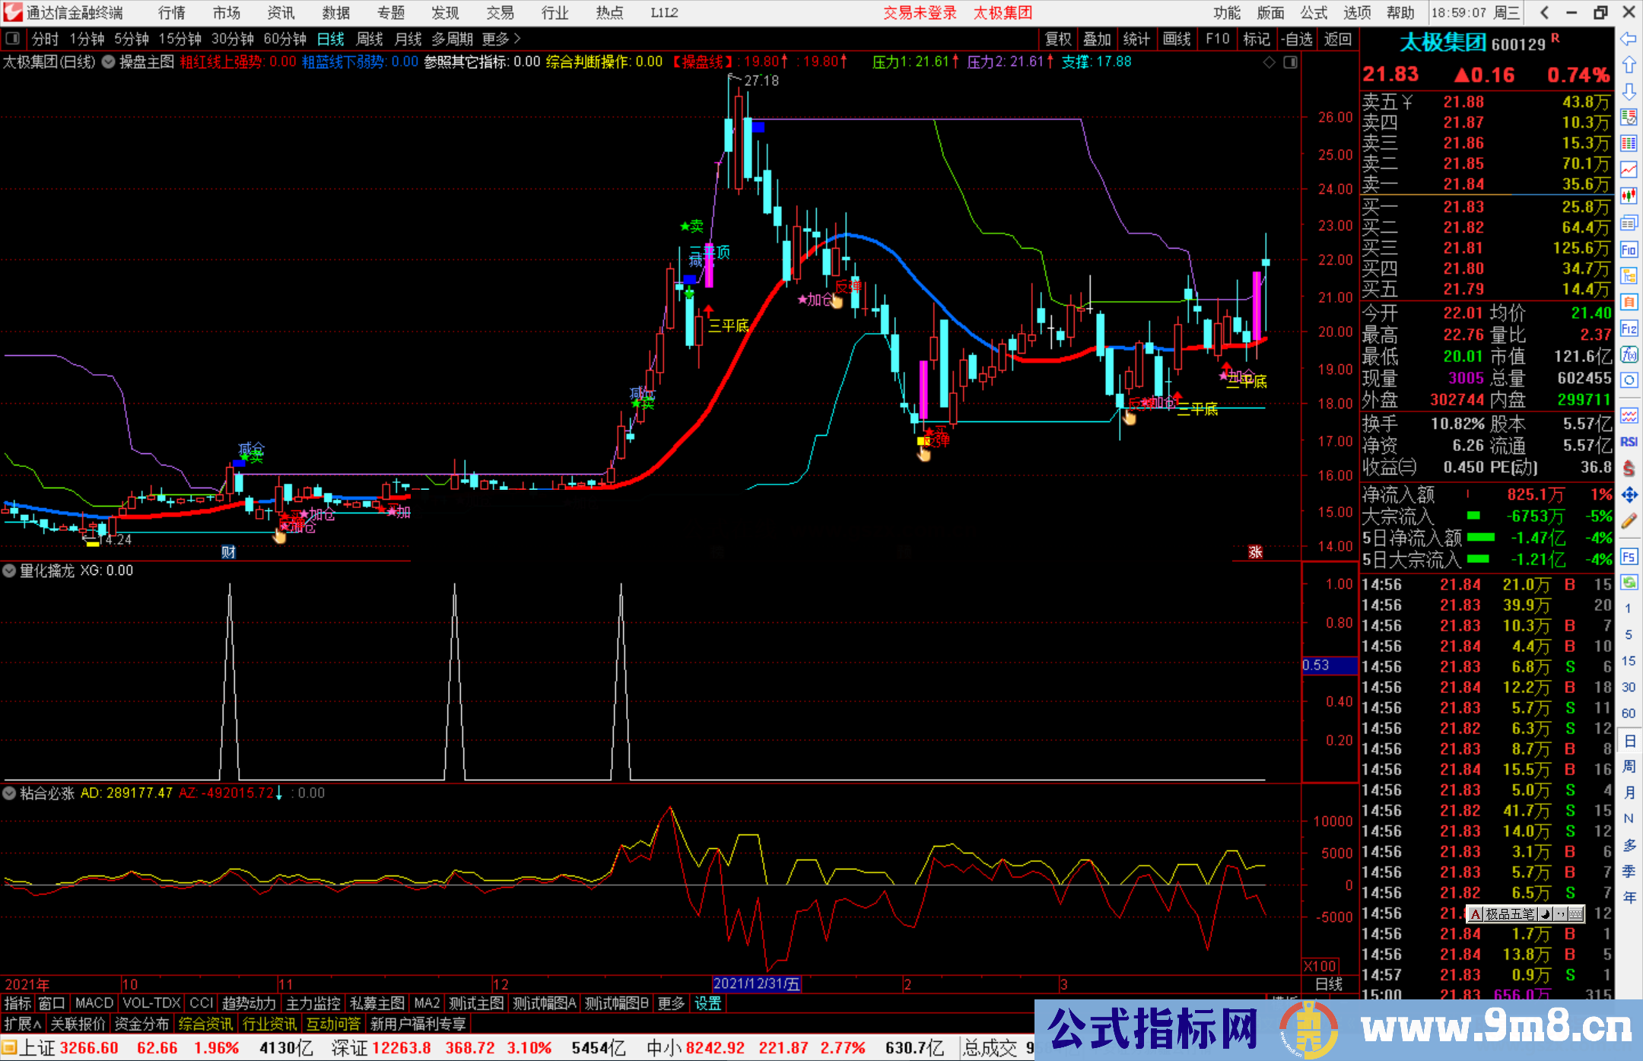This screenshot has height=1061, width=1643.
Task: Switch to the 周线 period tab
Action: 370,39
